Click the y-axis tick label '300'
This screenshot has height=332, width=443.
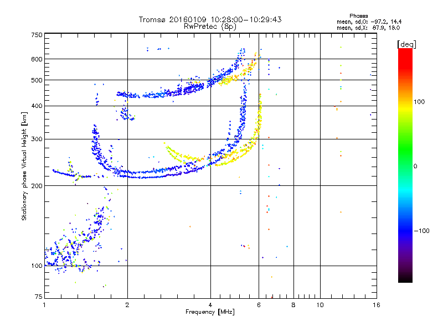(37, 139)
